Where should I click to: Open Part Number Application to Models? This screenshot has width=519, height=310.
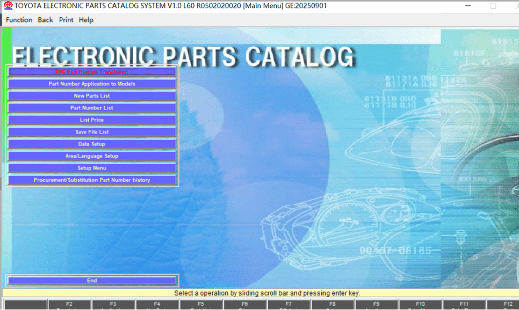pos(91,84)
